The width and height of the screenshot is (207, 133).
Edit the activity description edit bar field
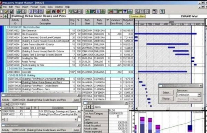pyautogui.click(x=90, y=16)
